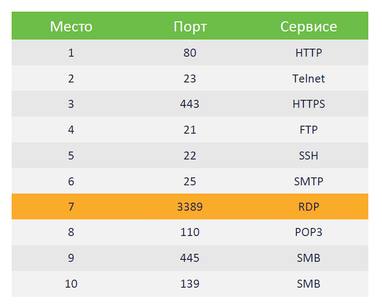Click the Порт column header
The image size is (382, 308).
click(x=190, y=26)
